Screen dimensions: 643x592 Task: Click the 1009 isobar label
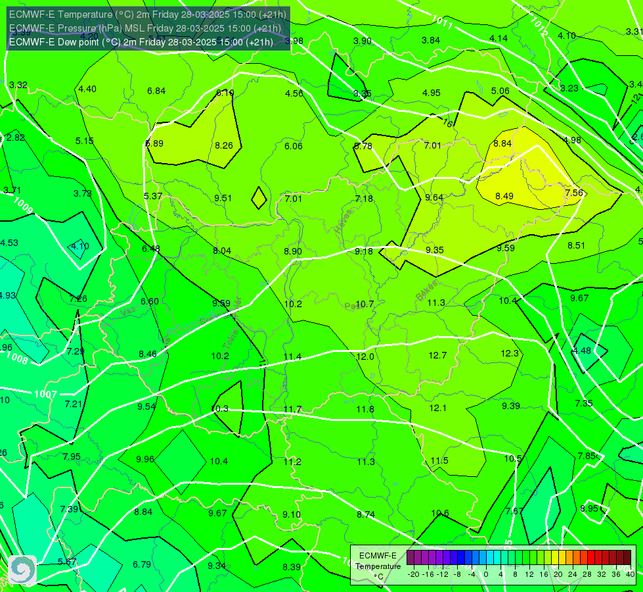[x=23, y=205]
